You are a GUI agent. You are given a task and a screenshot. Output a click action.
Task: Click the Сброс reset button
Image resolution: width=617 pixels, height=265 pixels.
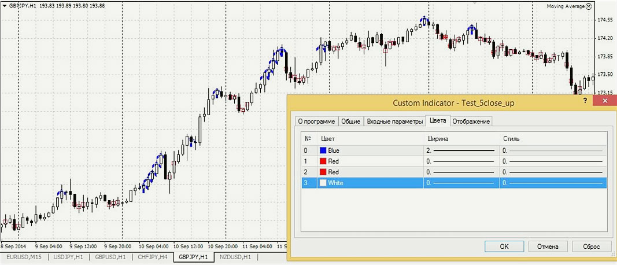591,246
